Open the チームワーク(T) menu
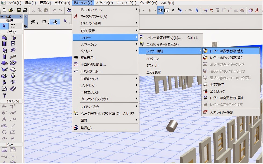Viewport: 263px width, 164px height. click(x=127, y=3)
